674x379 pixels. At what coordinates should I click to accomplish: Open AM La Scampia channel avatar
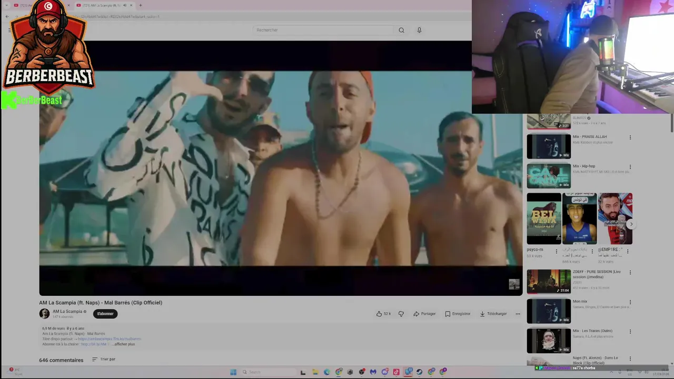[44, 314]
